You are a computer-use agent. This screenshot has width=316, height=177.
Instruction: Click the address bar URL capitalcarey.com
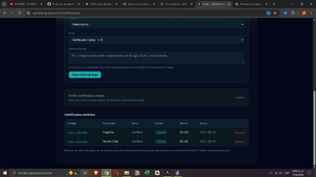pos(56,13)
